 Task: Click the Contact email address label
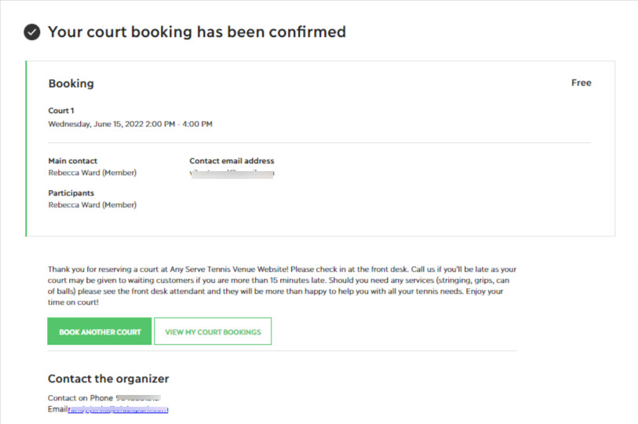[x=232, y=161]
